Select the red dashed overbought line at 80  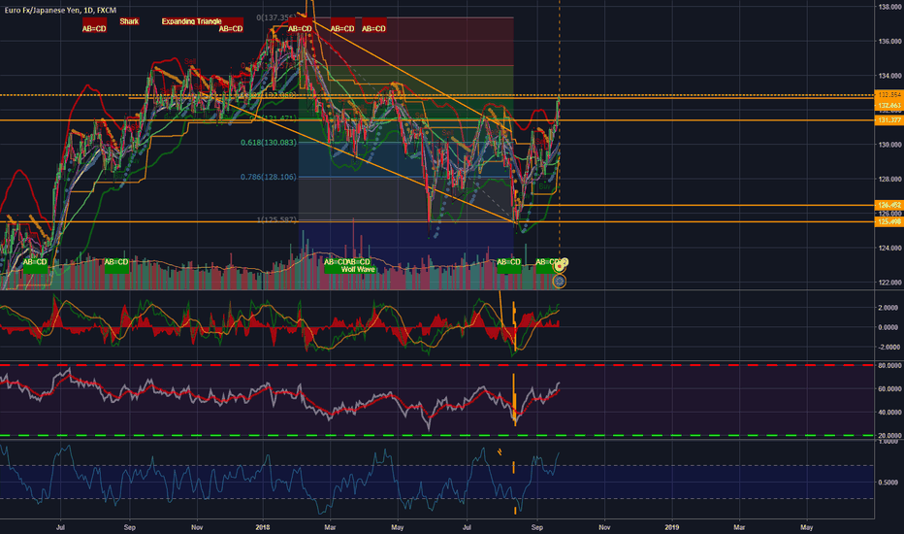point(437,365)
